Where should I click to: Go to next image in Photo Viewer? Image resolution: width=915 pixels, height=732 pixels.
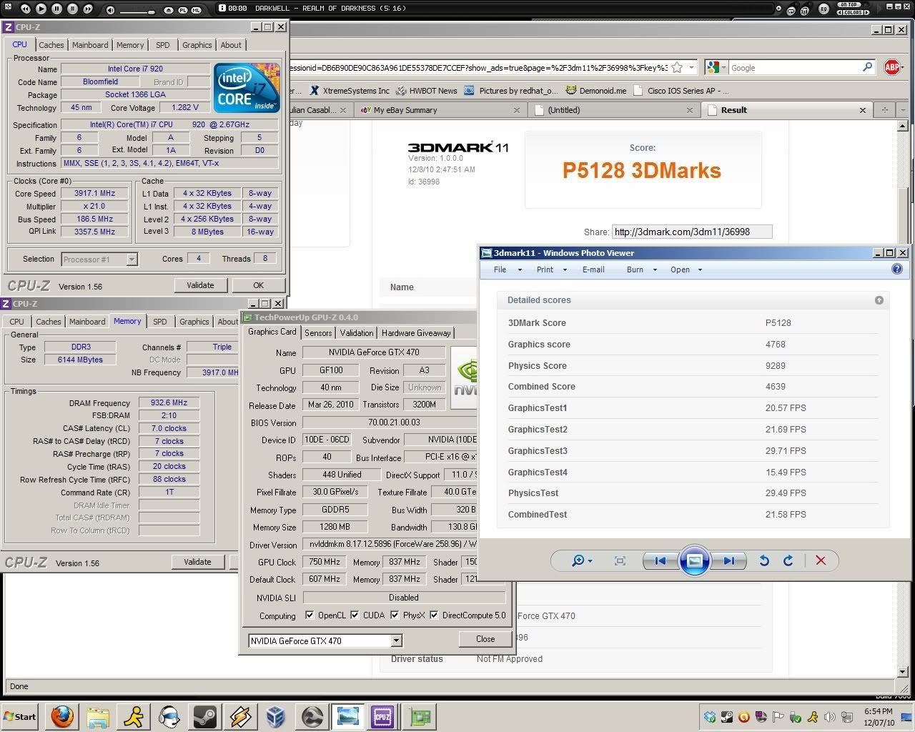point(728,561)
